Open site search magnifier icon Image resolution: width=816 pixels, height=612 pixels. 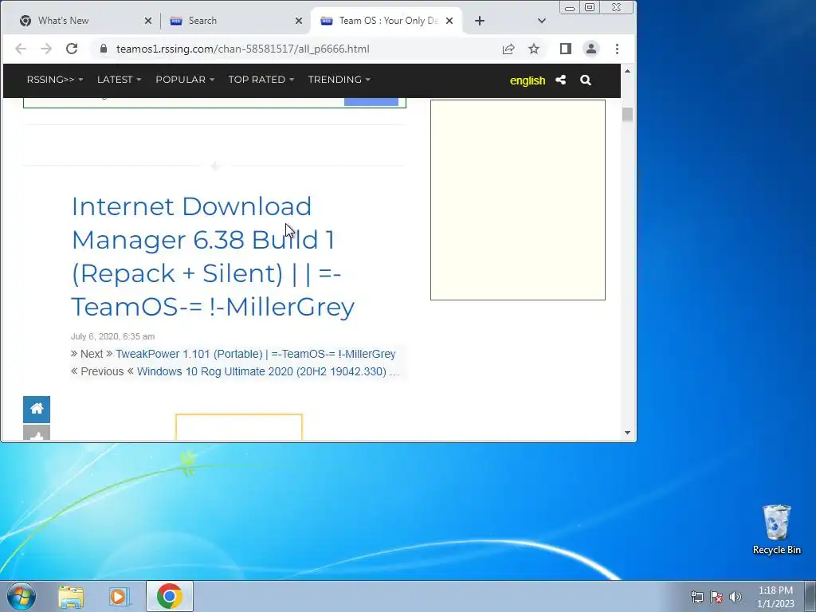coord(586,80)
